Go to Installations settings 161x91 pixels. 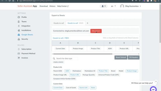26,30
